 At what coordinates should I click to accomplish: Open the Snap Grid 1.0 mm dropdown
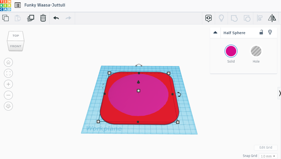coord(268,156)
